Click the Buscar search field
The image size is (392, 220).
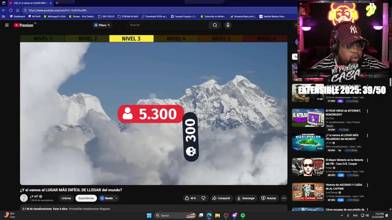(168, 25)
